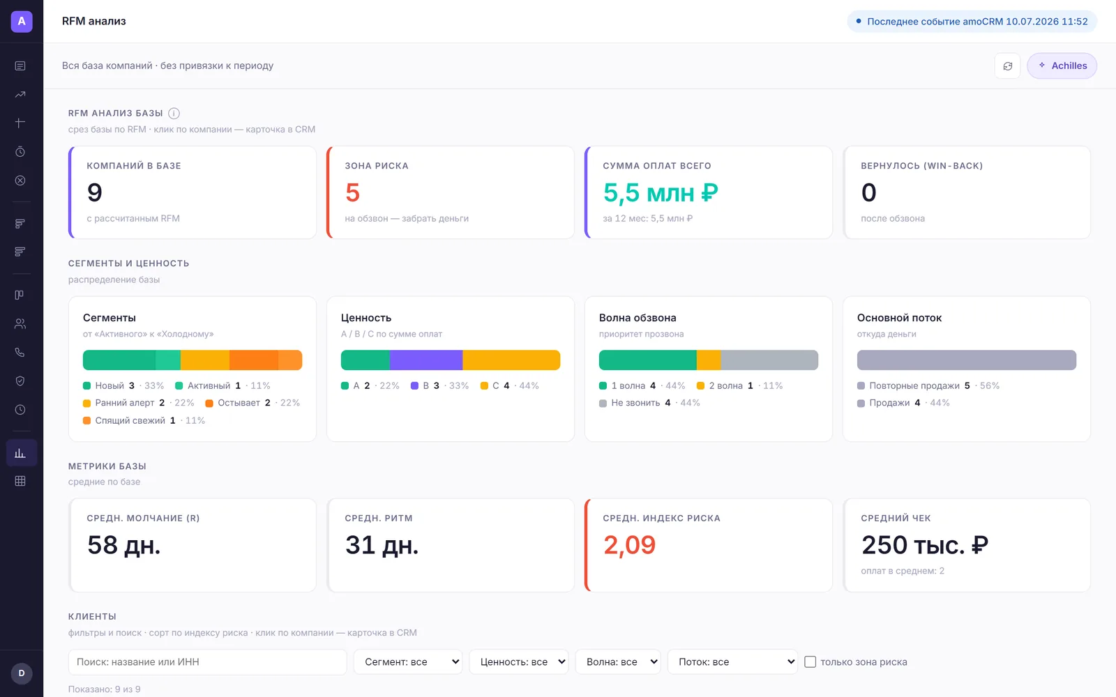Click the A 2 · 22% legend entry
Image resolution: width=1116 pixels, height=697 pixels.
[370, 385]
